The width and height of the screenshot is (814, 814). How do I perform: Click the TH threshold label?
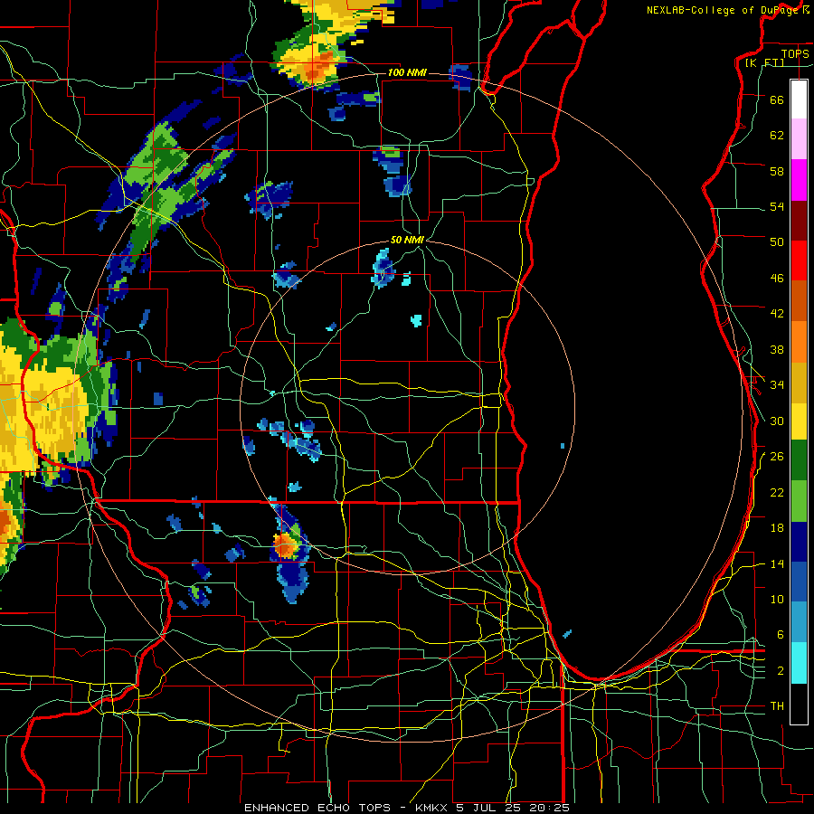[777, 706]
